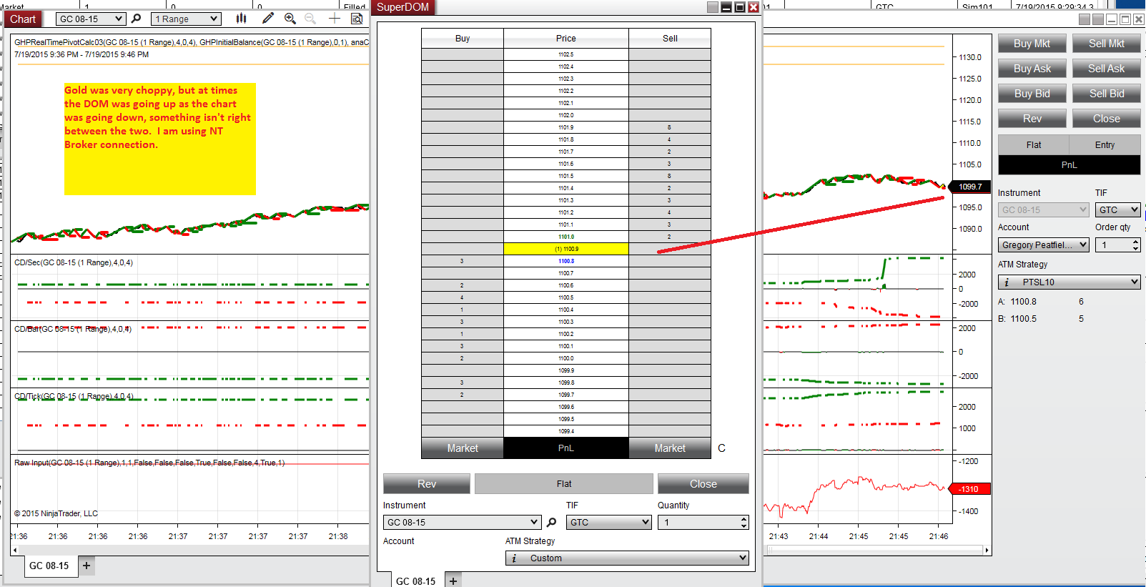Click the Sell Mkt button
The width and height of the screenshot is (1146, 587).
[x=1107, y=44]
